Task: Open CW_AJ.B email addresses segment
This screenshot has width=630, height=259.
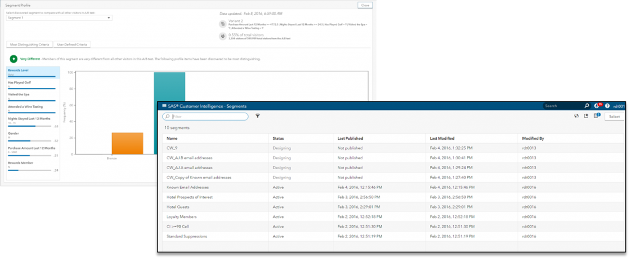Action: (x=189, y=158)
